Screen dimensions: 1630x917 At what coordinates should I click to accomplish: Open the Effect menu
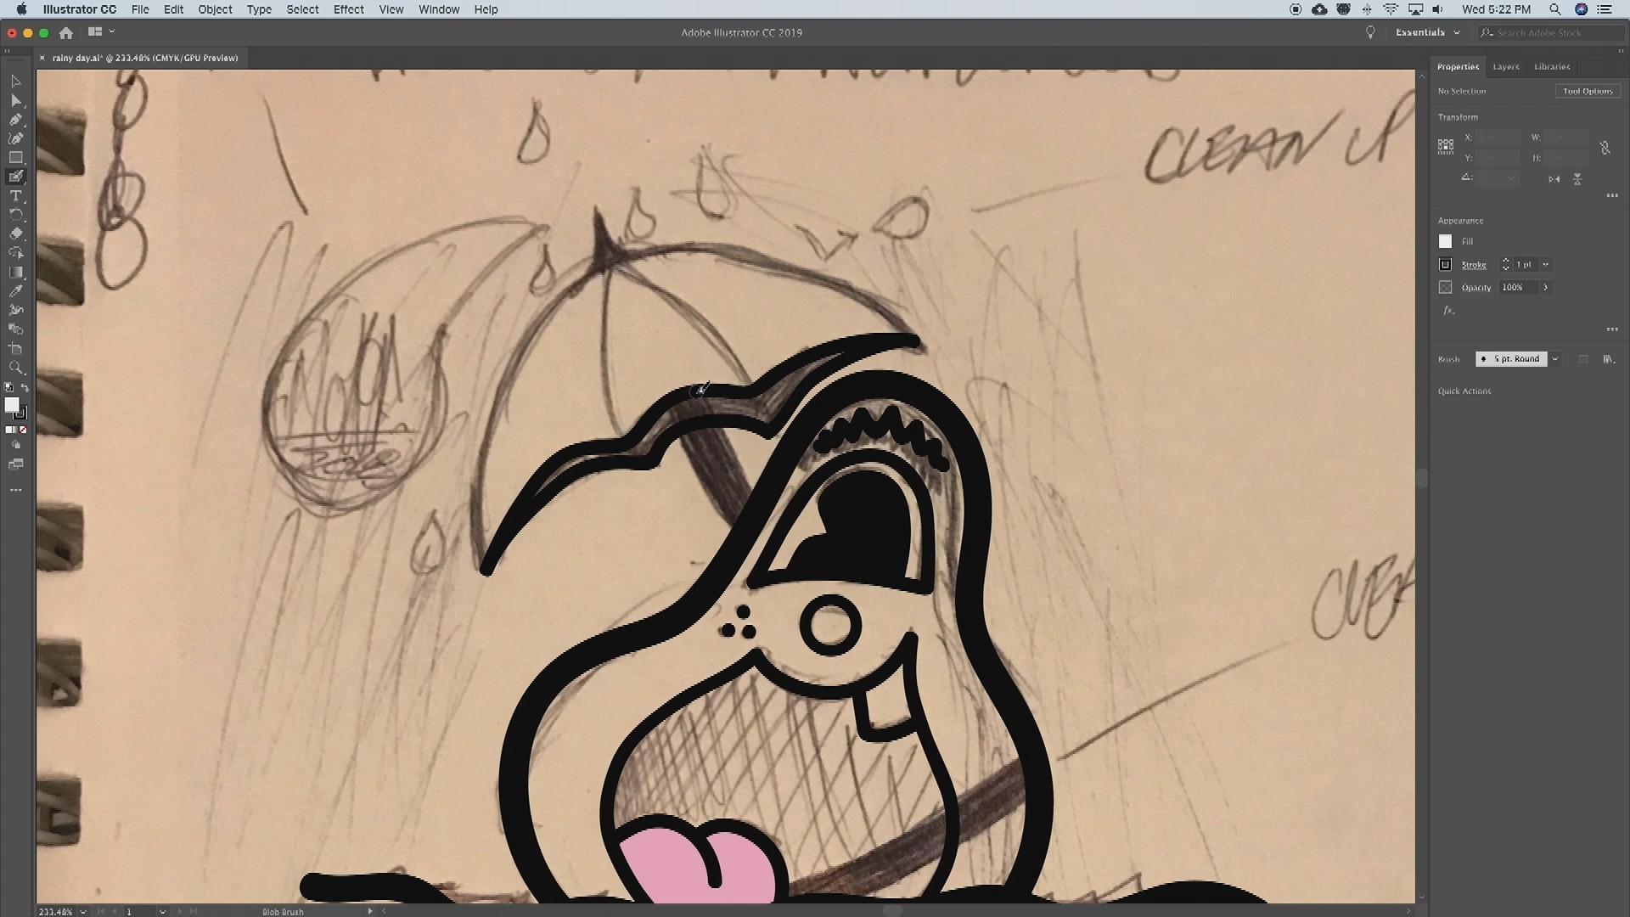348,9
